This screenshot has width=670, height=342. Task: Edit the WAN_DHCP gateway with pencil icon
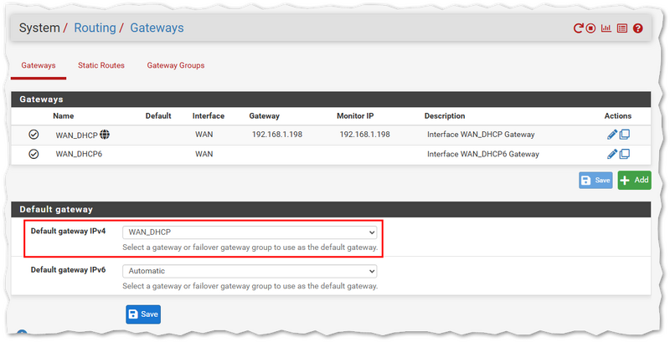(612, 134)
